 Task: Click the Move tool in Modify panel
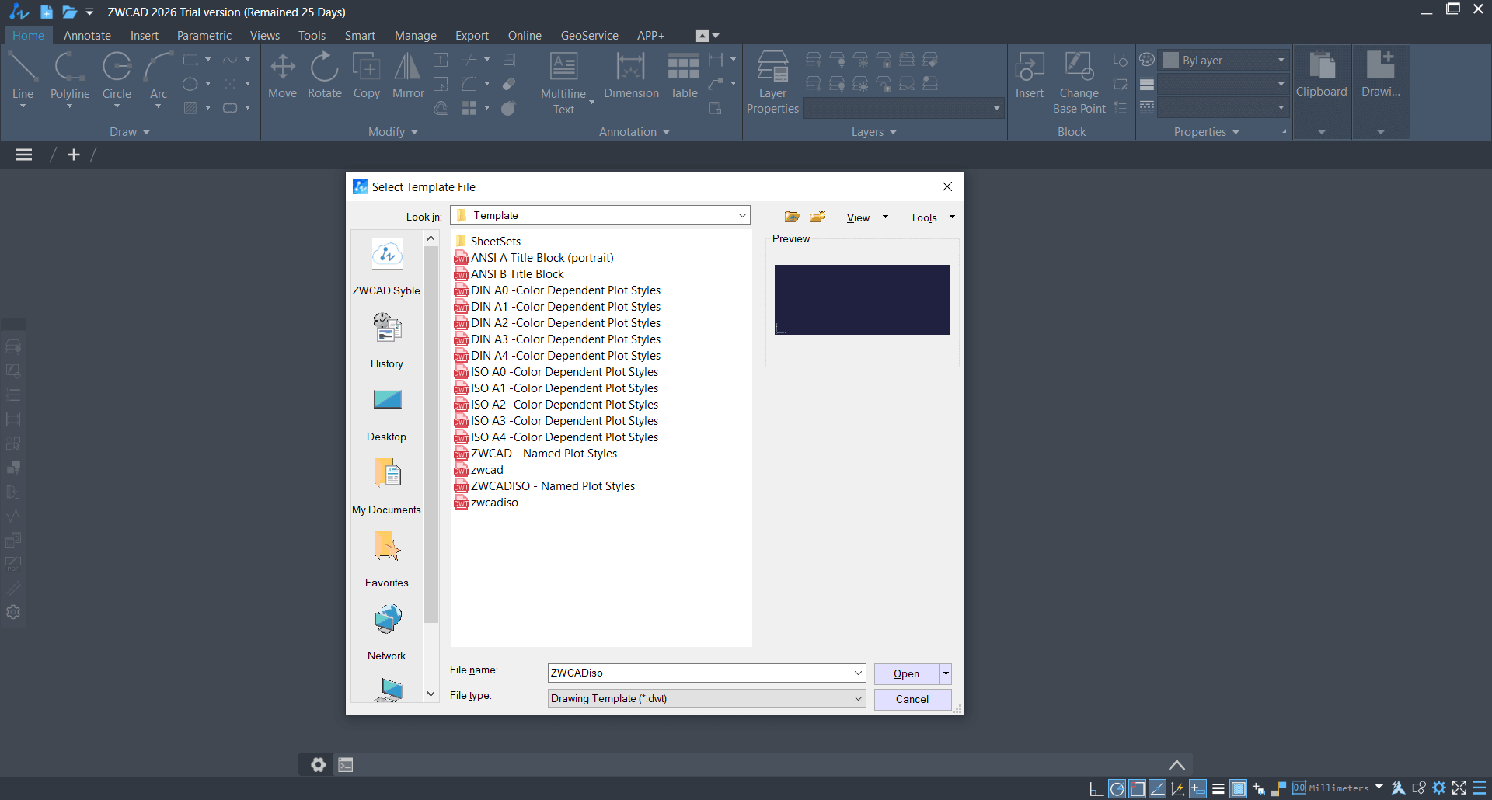pos(282,75)
